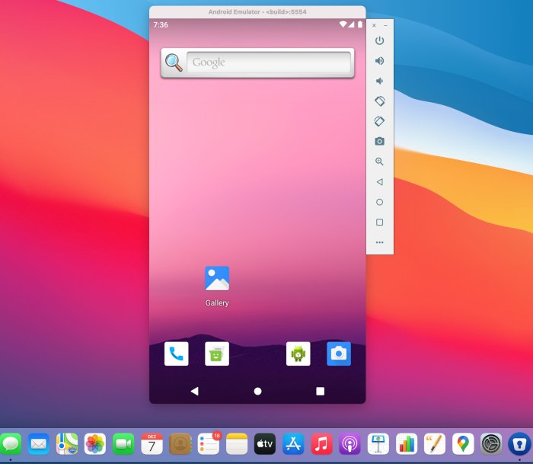Viewport: 533px width, 464px height.
Task: Rotate the emulator device right
Action: [379, 121]
